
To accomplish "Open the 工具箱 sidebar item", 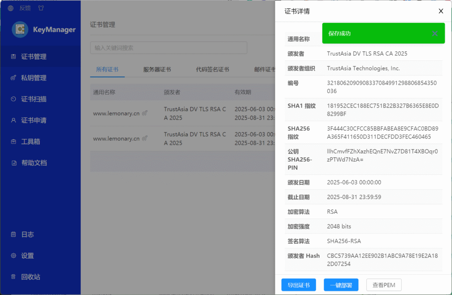I will click(x=31, y=141).
